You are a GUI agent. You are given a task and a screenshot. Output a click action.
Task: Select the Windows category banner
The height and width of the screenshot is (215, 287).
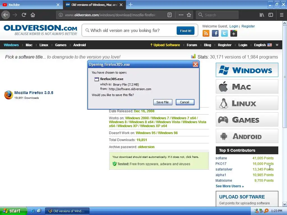tap(247, 70)
